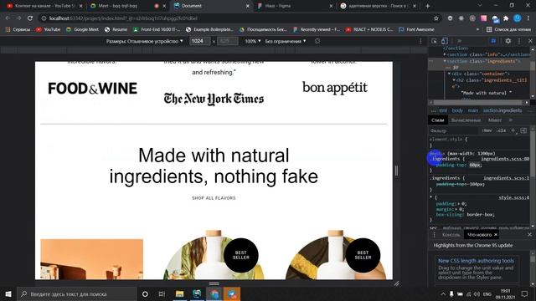The image size is (536, 301).
Task: Open device toolbar three-dot options menu
Action: pyautogui.click(x=420, y=41)
